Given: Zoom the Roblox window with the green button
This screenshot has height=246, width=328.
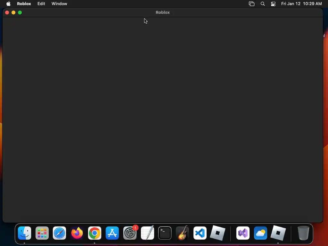Looking at the screenshot, I should pos(20,12).
